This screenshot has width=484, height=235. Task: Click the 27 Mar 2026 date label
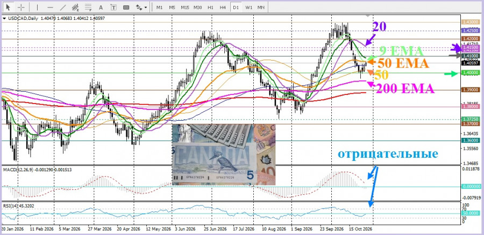99,230
